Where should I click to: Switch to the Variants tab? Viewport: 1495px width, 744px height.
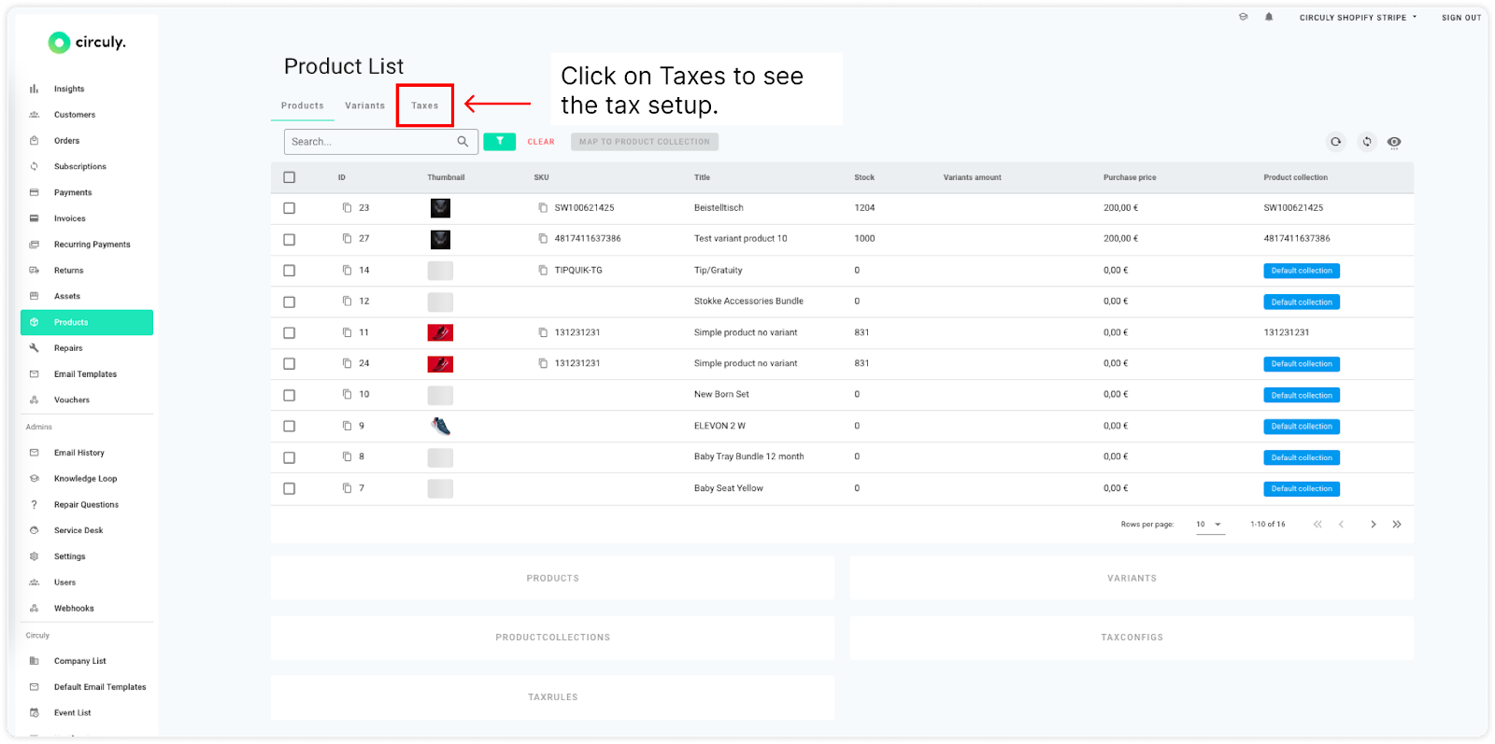pos(364,105)
